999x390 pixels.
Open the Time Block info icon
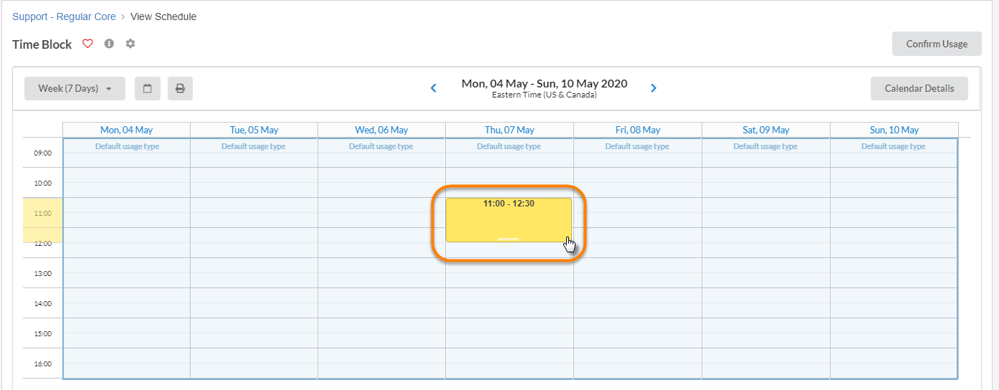(x=109, y=44)
